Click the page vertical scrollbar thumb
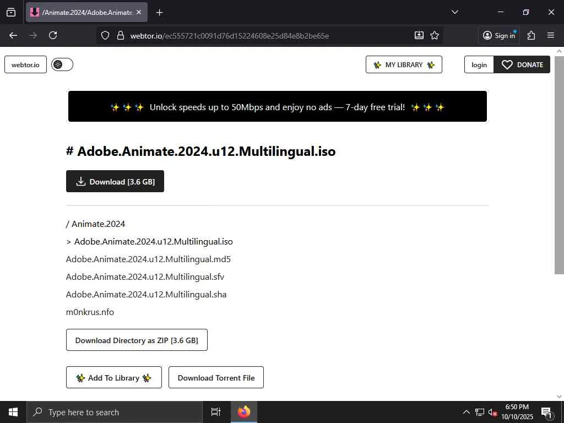The image size is (564, 423). click(559, 165)
